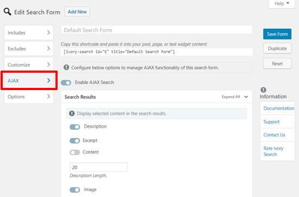Click the info icon in Display selected content notice
The width and height of the screenshot is (299, 197).
coord(72,113)
